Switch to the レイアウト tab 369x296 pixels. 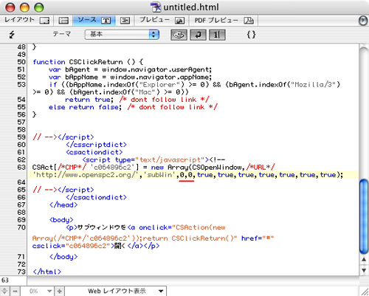pyautogui.click(x=27, y=20)
